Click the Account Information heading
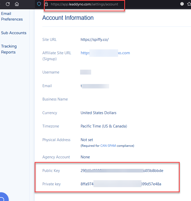191x201 pixels. tap(68, 18)
